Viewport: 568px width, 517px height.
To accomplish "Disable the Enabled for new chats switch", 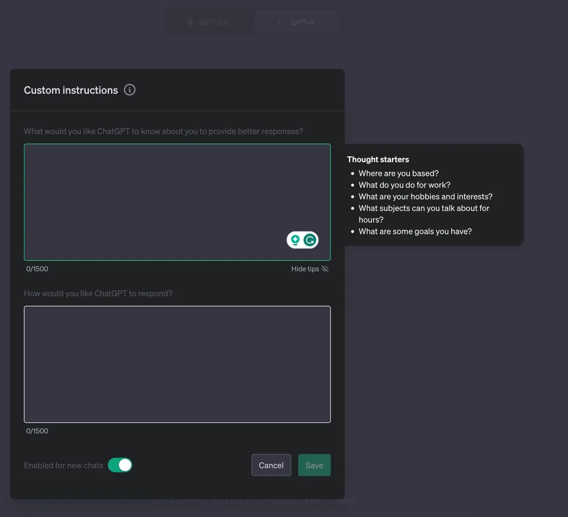I will pos(120,465).
